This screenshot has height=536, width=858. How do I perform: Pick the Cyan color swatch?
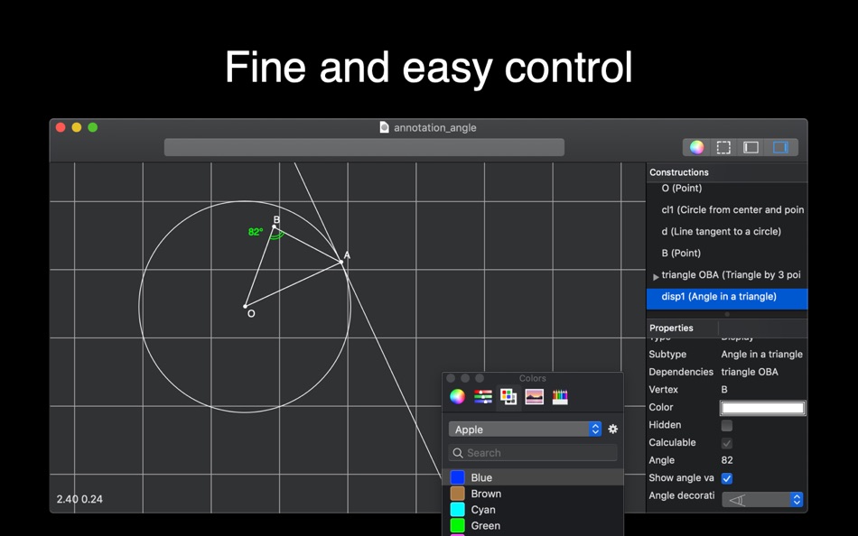(457, 509)
